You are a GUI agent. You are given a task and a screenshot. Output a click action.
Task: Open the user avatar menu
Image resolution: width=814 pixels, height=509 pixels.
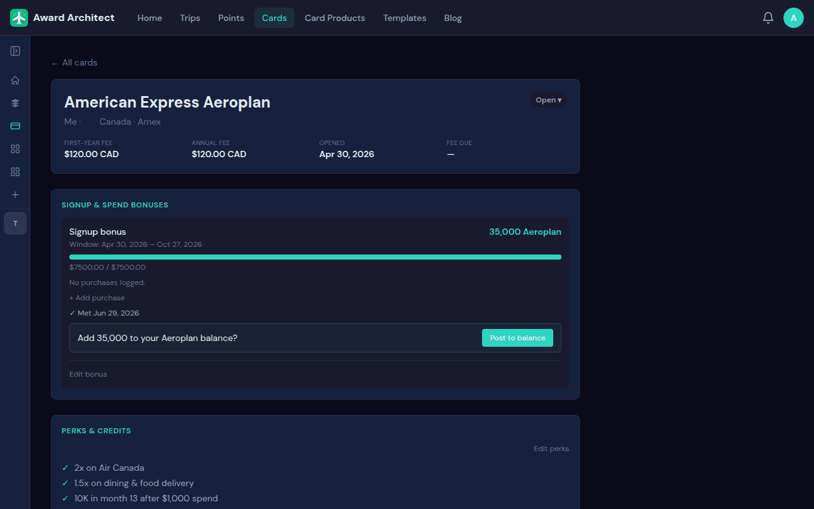tap(793, 18)
